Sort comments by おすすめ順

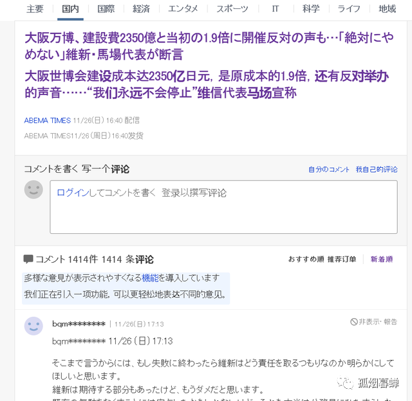306,260
